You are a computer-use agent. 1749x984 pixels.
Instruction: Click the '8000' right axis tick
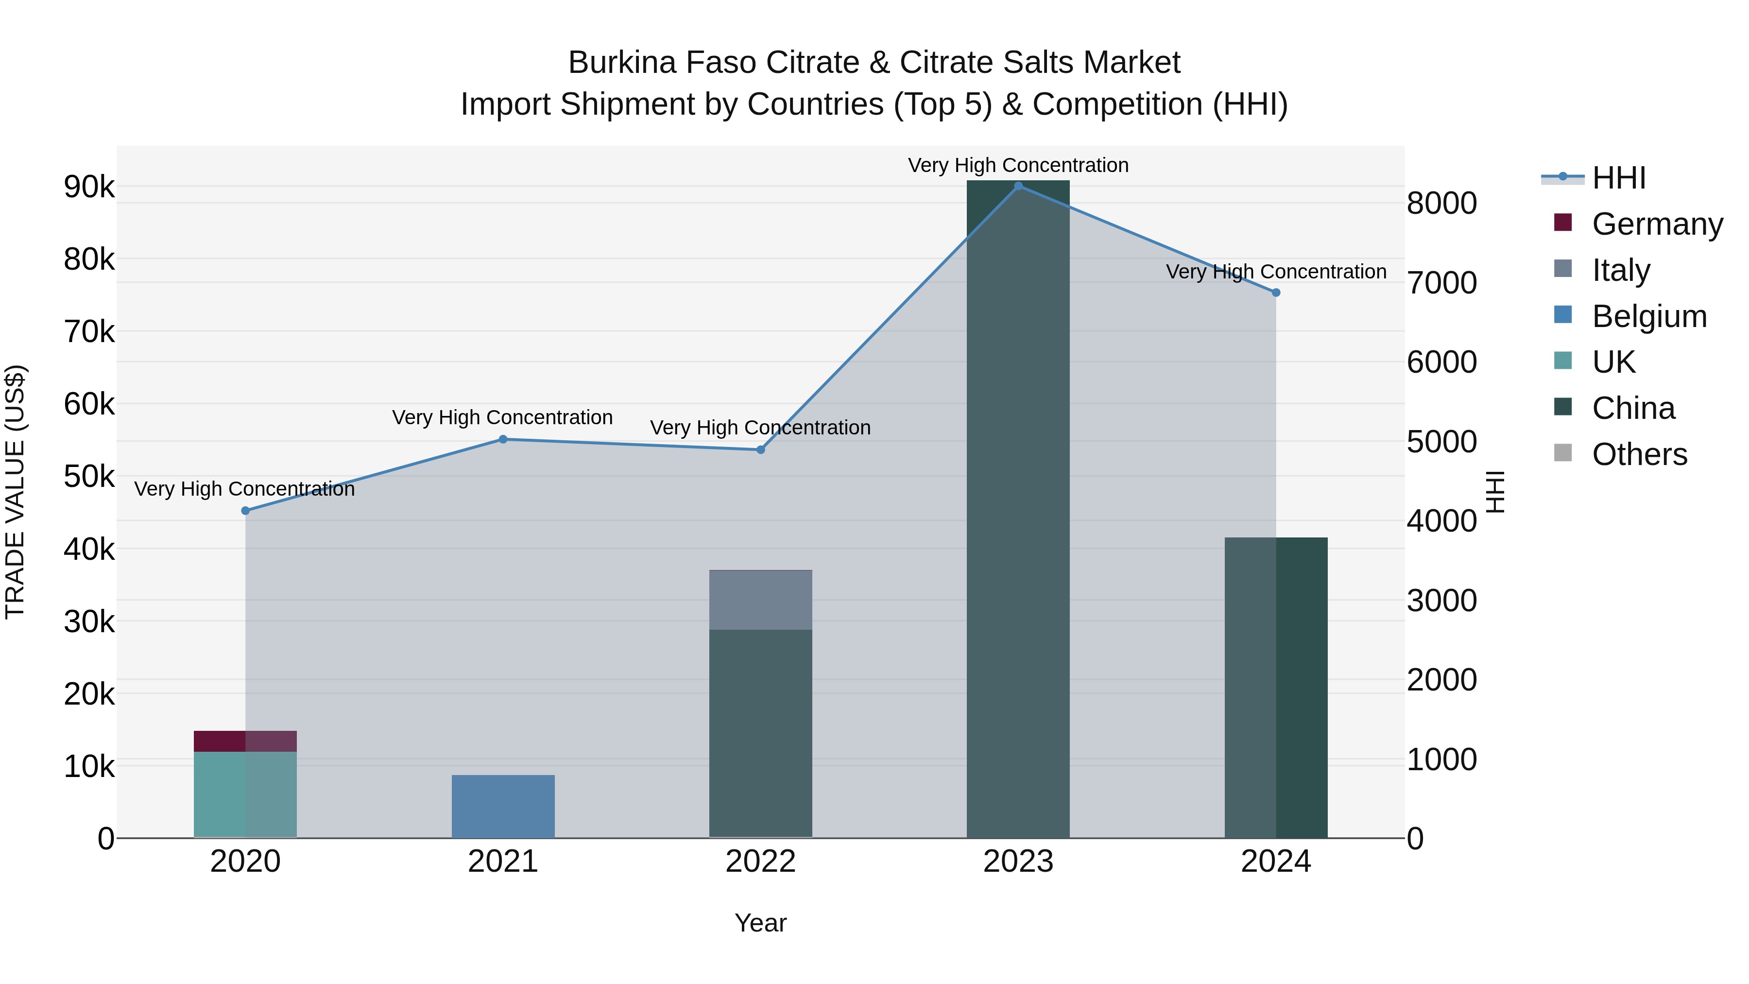[x=1441, y=203]
